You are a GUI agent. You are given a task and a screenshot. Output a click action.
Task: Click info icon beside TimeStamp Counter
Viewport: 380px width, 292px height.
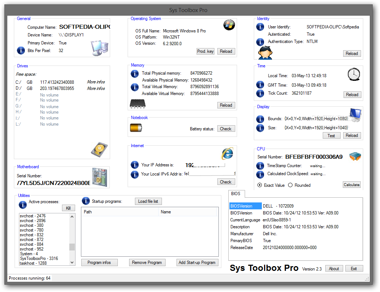260,166
